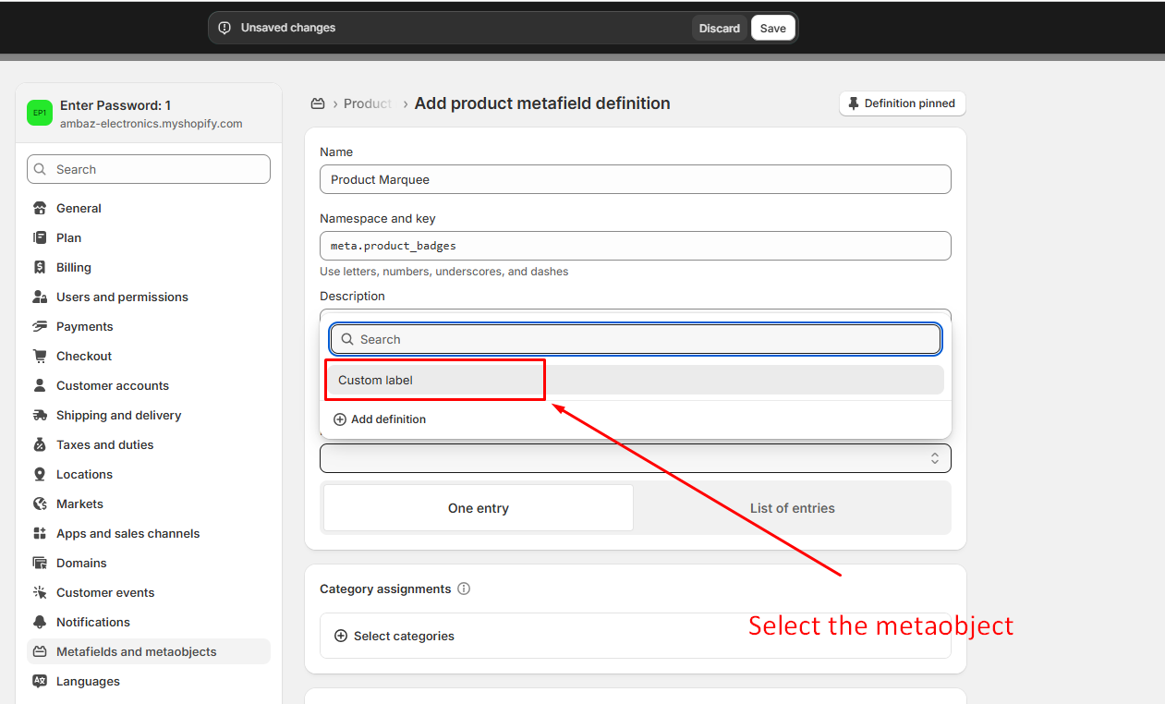This screenshot has width=1165, height=704.
Task: Click the Category assignments info icon
Action: (x=464, y=589)
